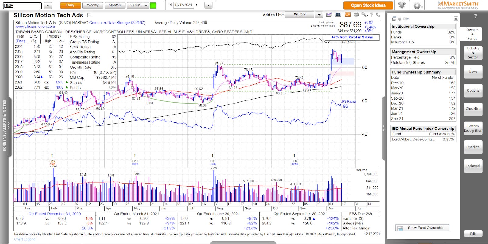Collapse the left Screens, Alerts & Notes handle
The image size is (488, 244).
point(9,126)
